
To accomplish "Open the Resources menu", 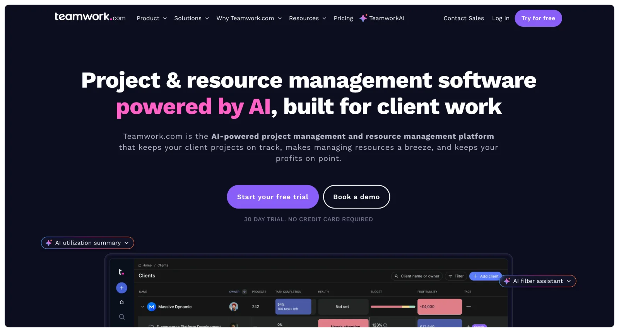I will (308, 18).
